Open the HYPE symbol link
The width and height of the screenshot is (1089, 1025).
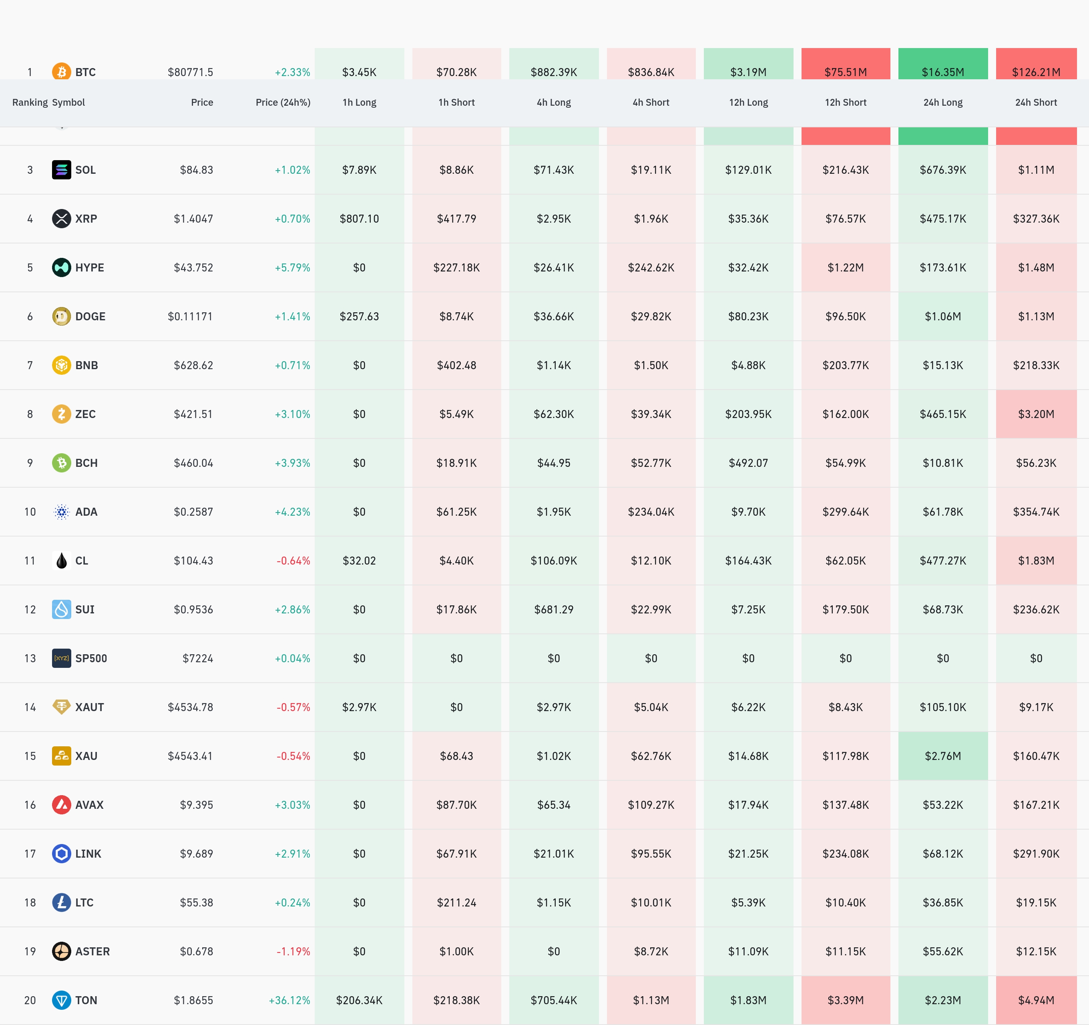click(x=90, y=267)
